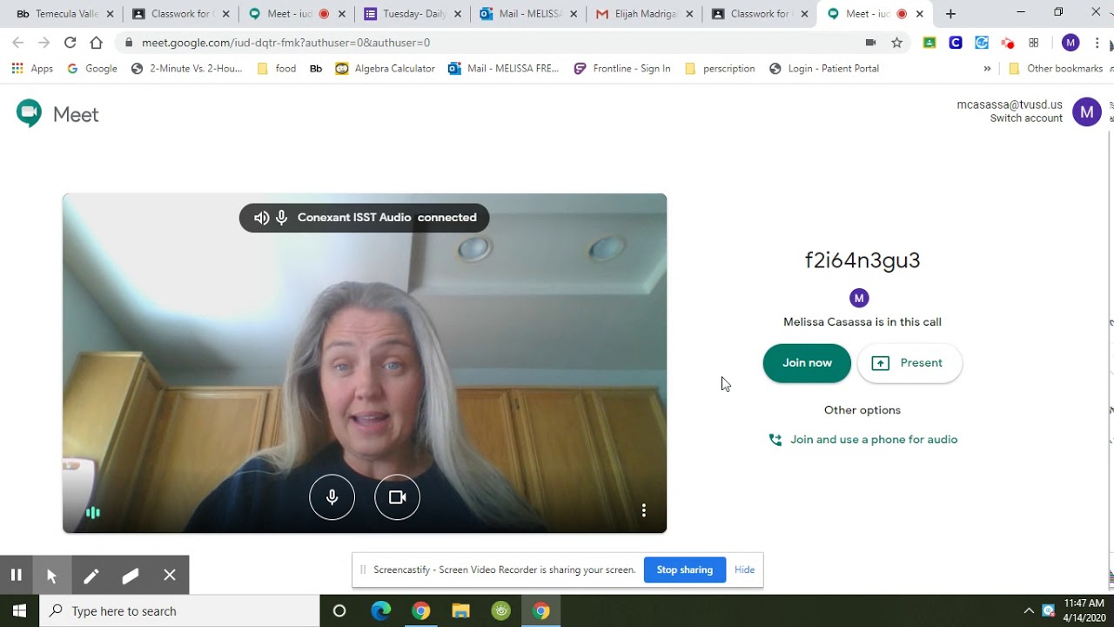Mute the microphone in the video preview
The height and width of the screenshot is (627, 1114).
click(x=332, y=497)
